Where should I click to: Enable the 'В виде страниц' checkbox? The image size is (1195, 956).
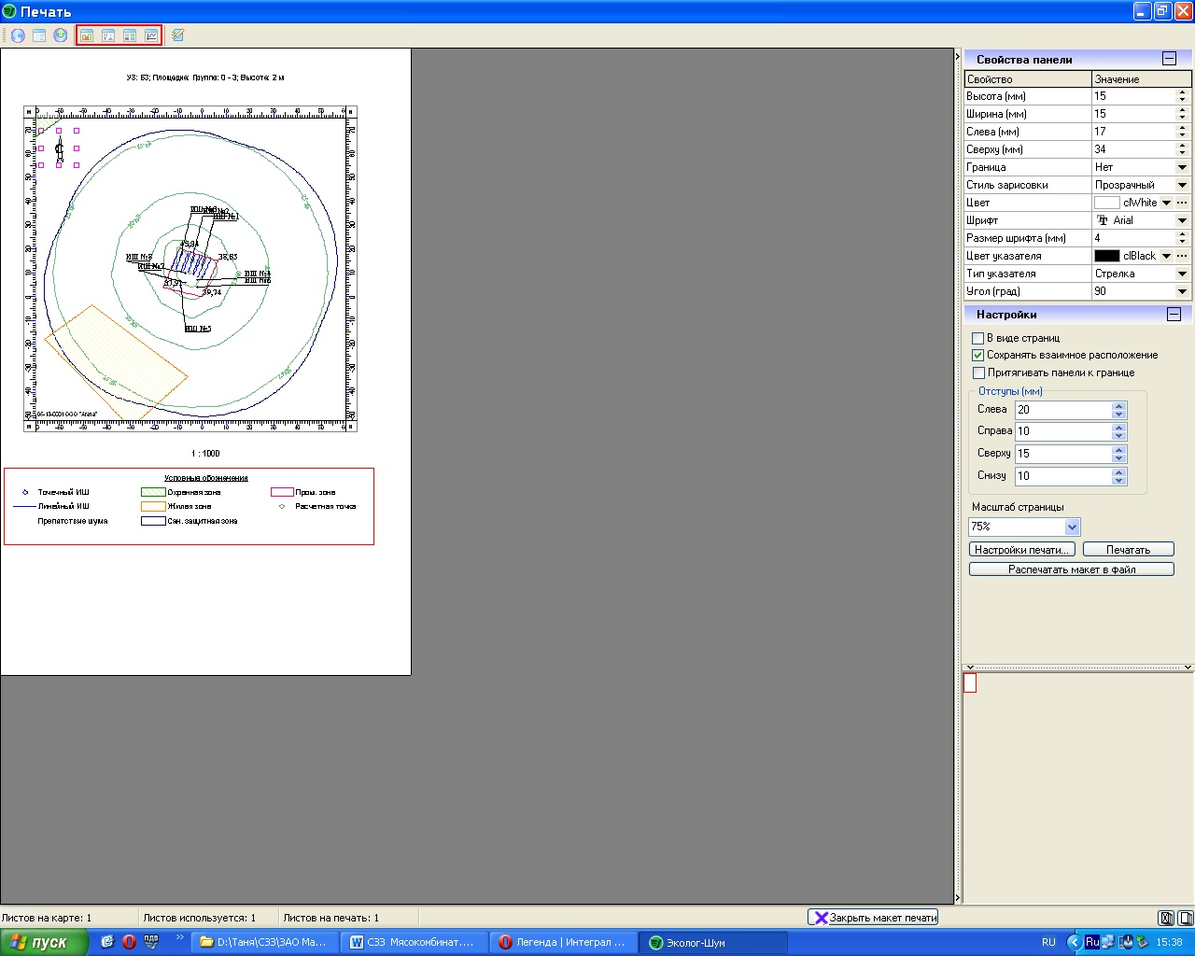978,338
